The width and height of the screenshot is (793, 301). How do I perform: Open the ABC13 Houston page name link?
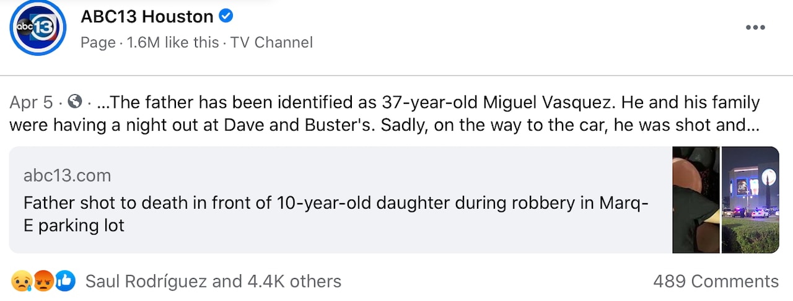[147, 17]
